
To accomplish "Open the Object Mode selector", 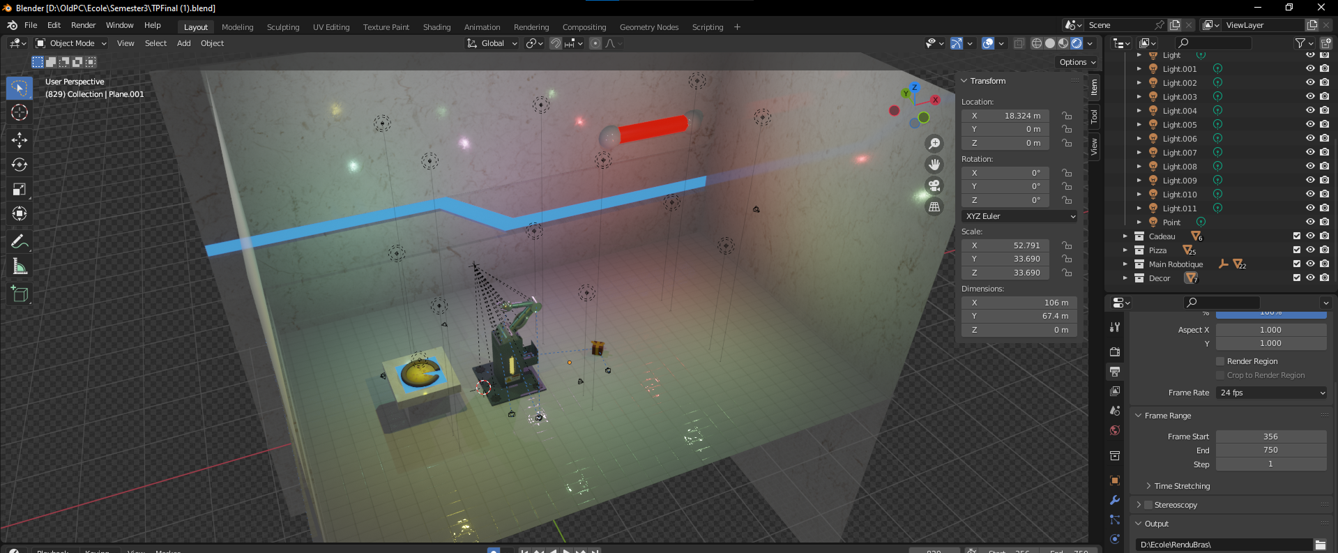I will pos(72,43).
